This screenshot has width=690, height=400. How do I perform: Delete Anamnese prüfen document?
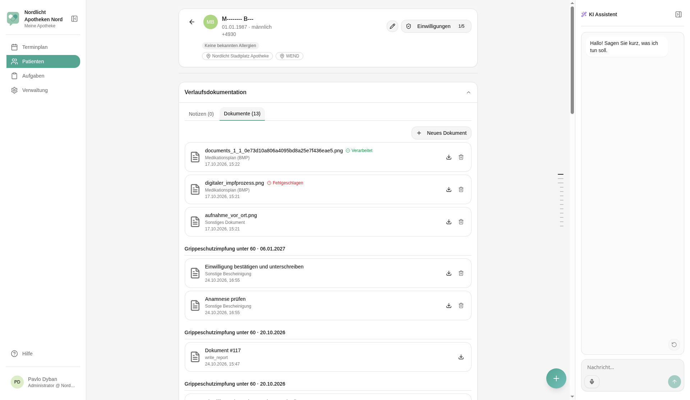[461, 305]
